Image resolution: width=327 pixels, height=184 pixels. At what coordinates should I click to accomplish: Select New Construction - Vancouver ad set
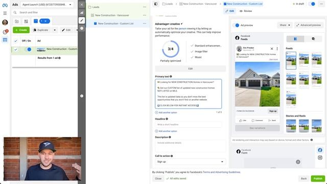pos(112,15)
